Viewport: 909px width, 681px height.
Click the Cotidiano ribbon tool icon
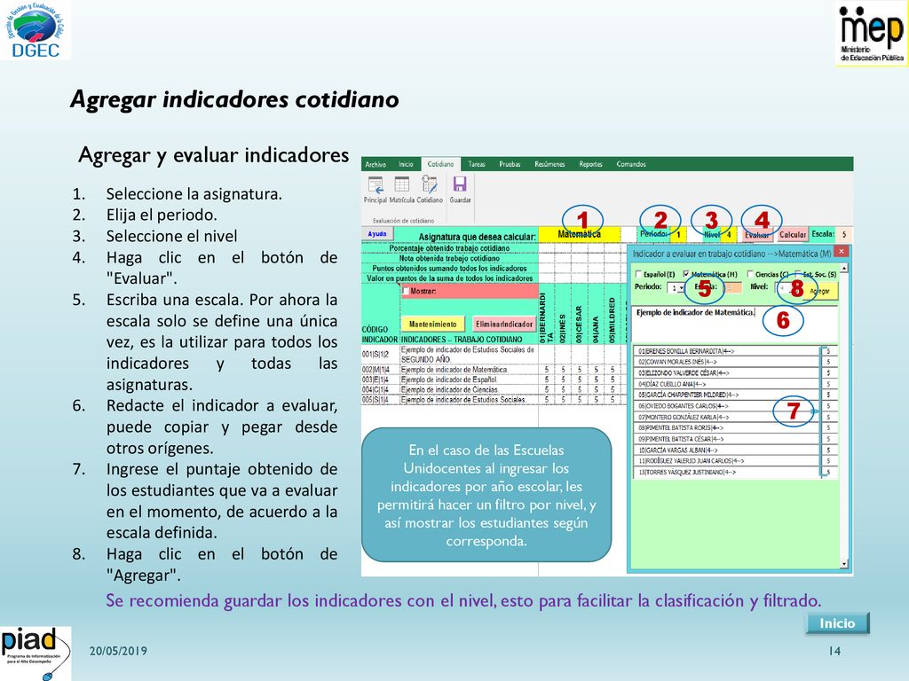430,184
